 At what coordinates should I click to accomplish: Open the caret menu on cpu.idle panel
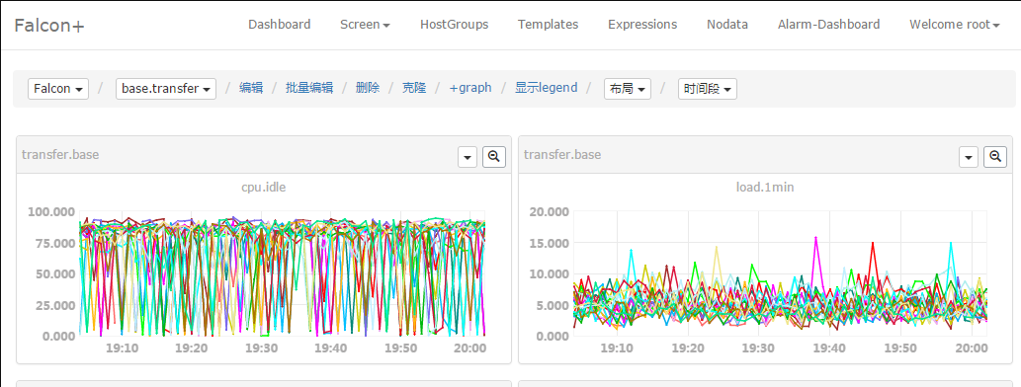[x=468, y=157]
